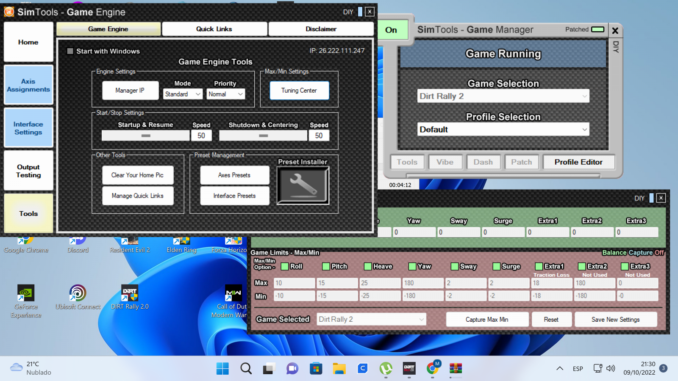Open Windows Start menu
The height and width of the screenshot is (381, 678).
(x=222, y=368)
